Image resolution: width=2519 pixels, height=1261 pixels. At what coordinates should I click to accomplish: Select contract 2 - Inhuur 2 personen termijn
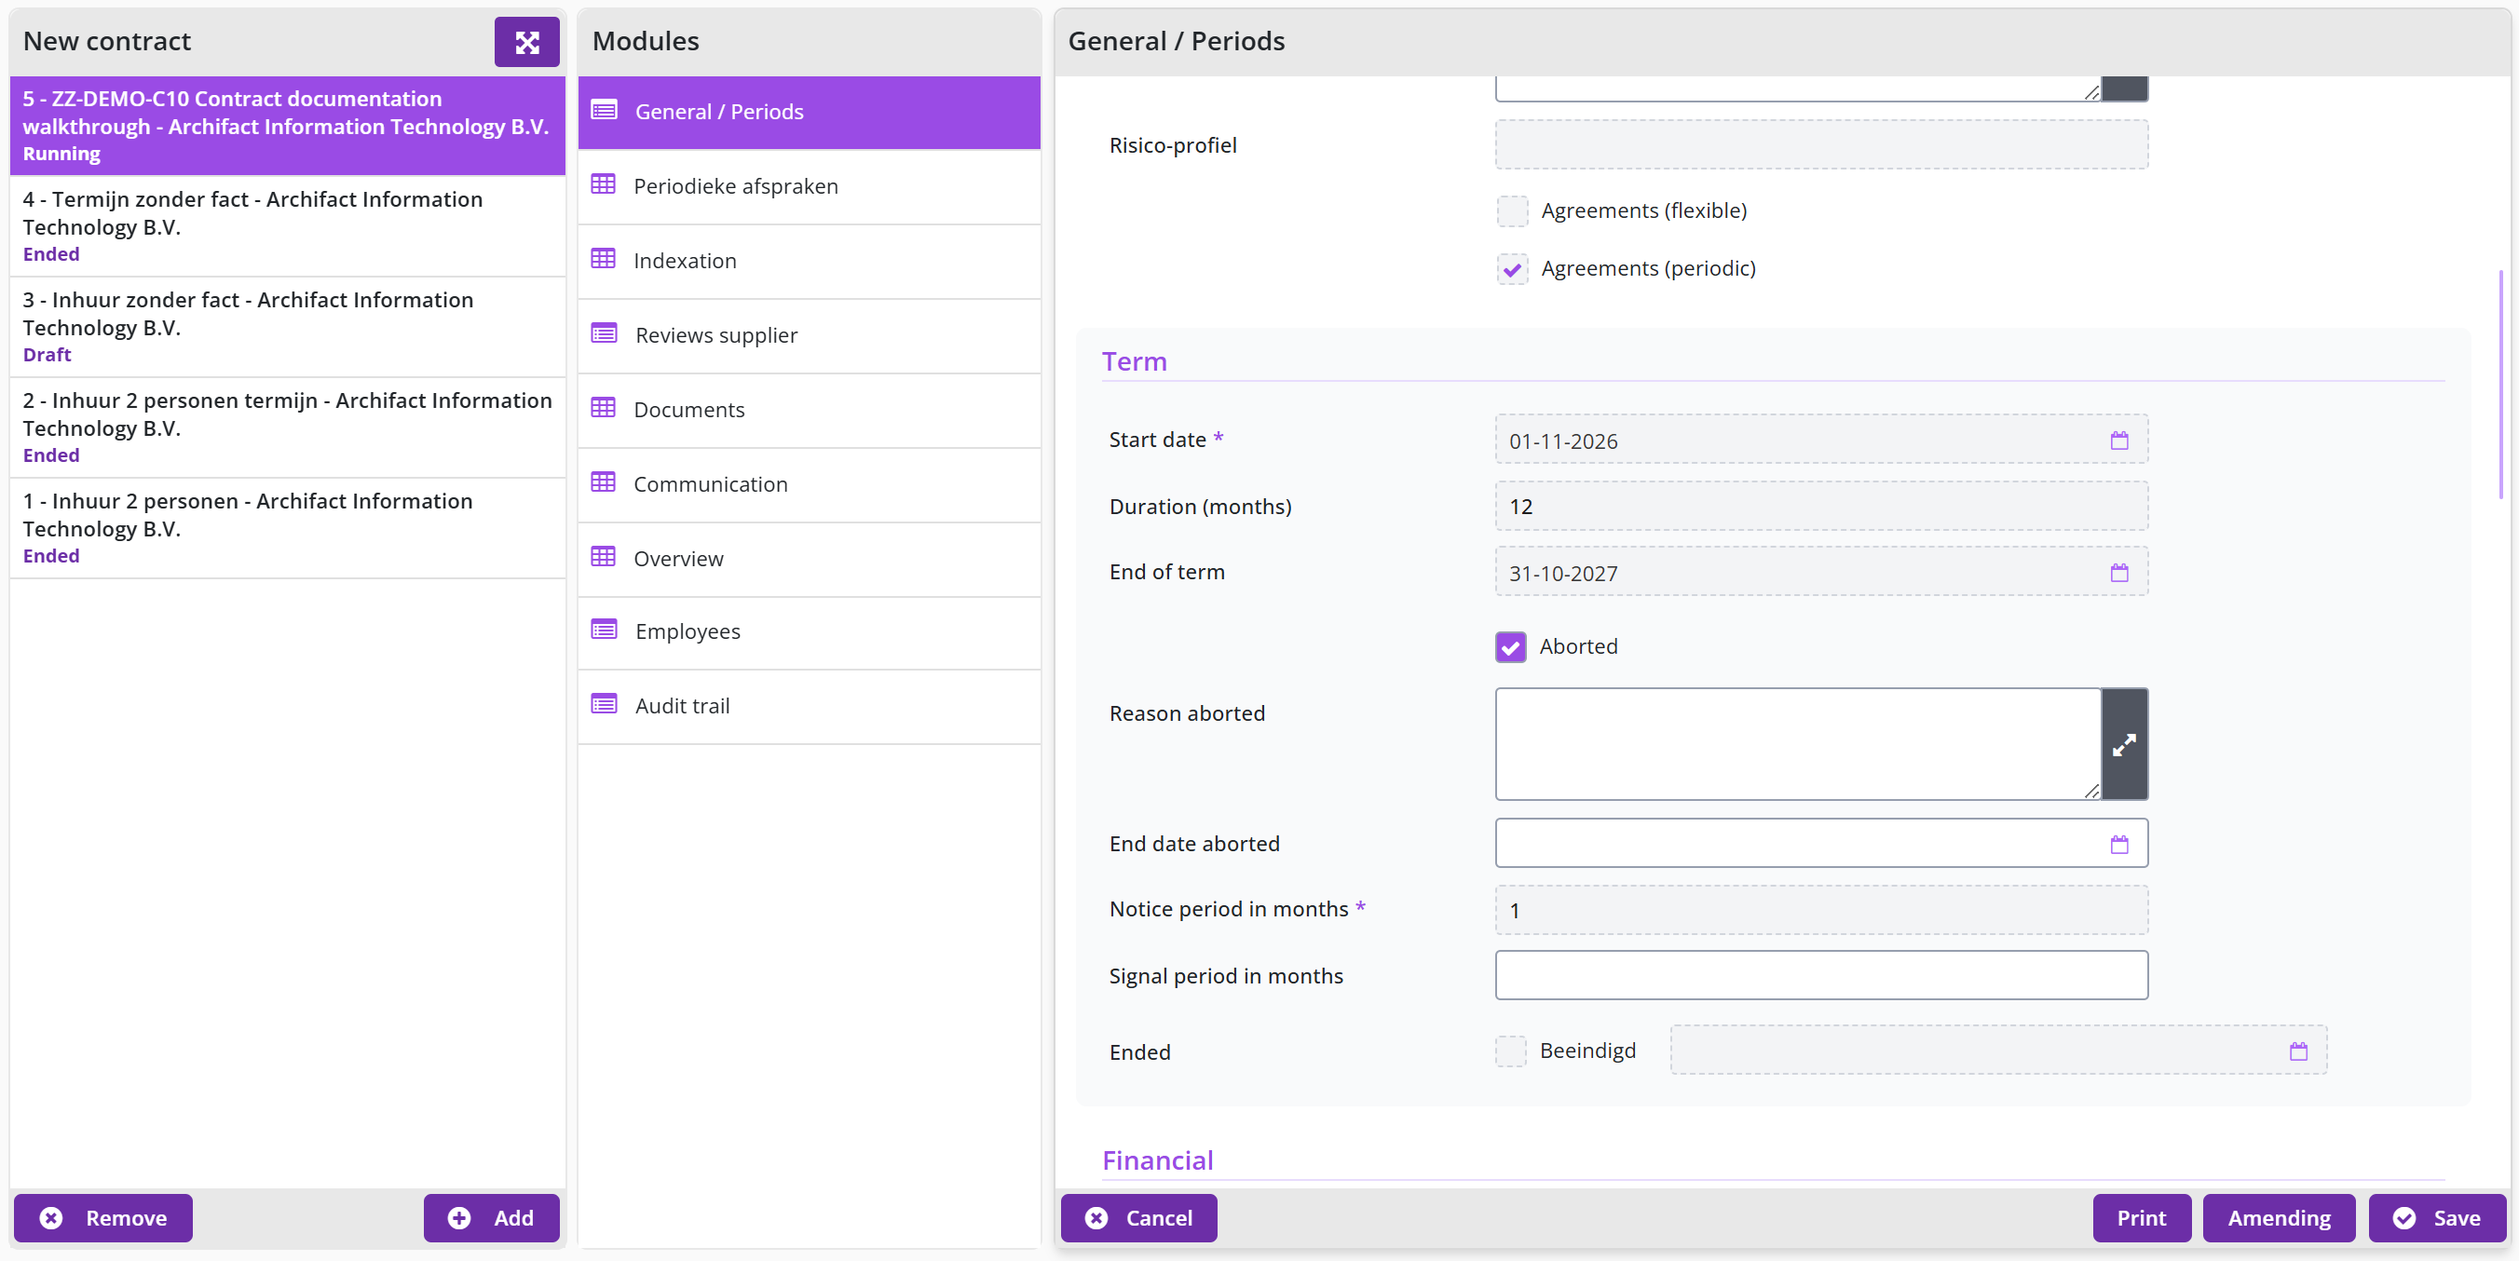(288, 427)
